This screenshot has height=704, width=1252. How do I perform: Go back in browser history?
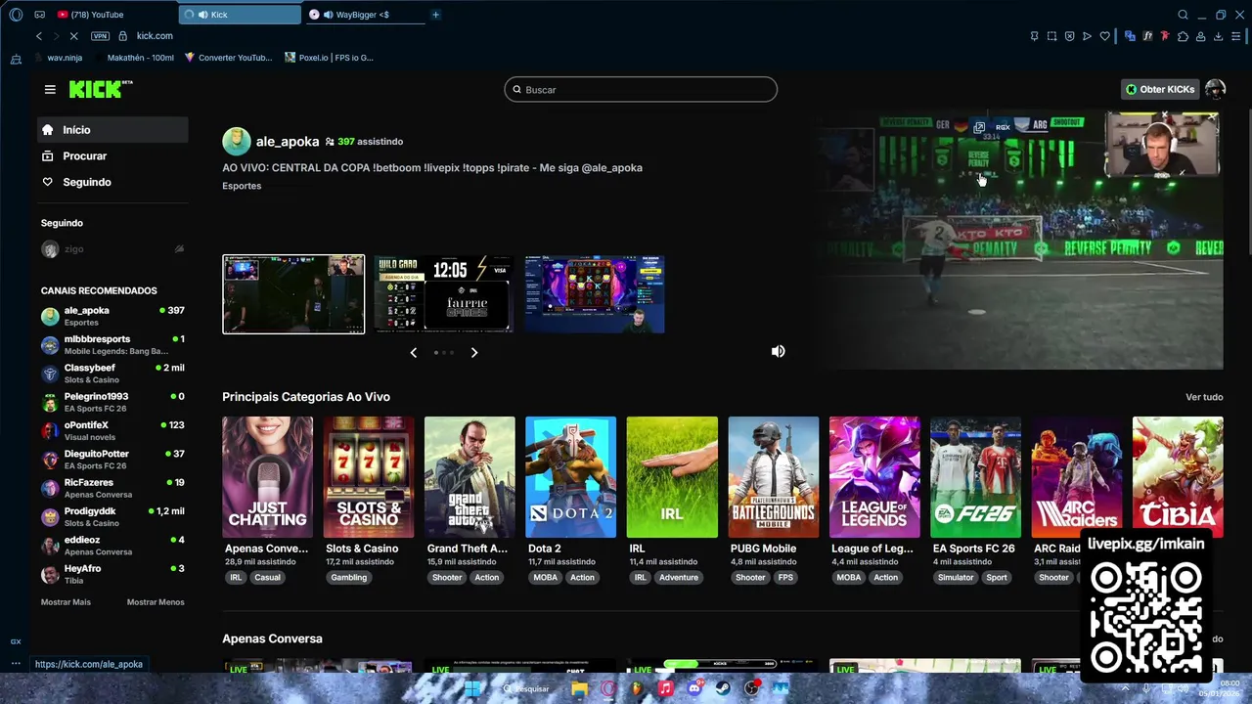pyautogui.click(x=39, y=36)
